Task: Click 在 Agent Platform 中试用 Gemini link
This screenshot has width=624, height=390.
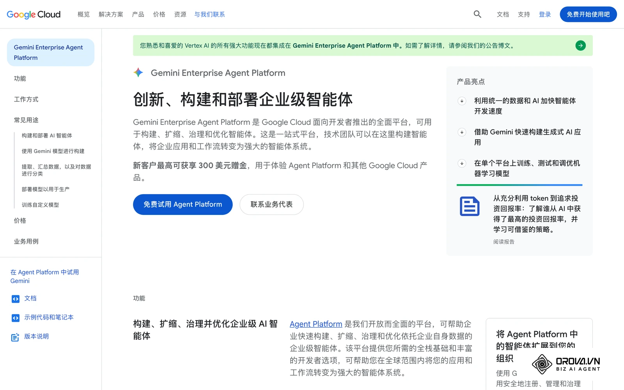Action: pyautogui.click(x=44, y=277)
